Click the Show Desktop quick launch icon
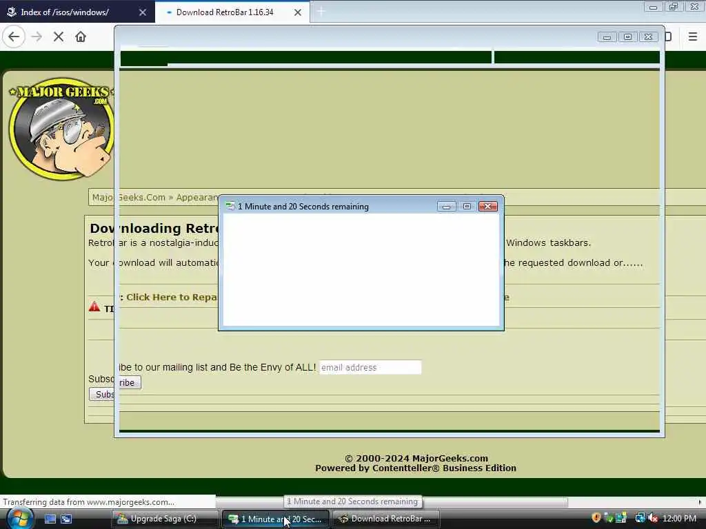This screenshot has height=529, width=706. point(50,519)
